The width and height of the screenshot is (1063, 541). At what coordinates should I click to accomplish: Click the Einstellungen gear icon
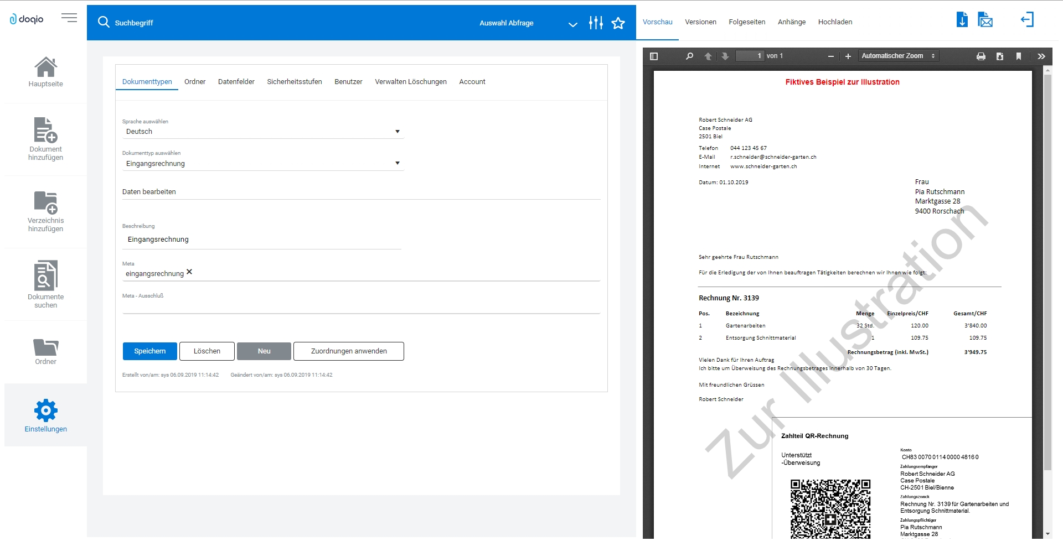(x=45, y=409)
